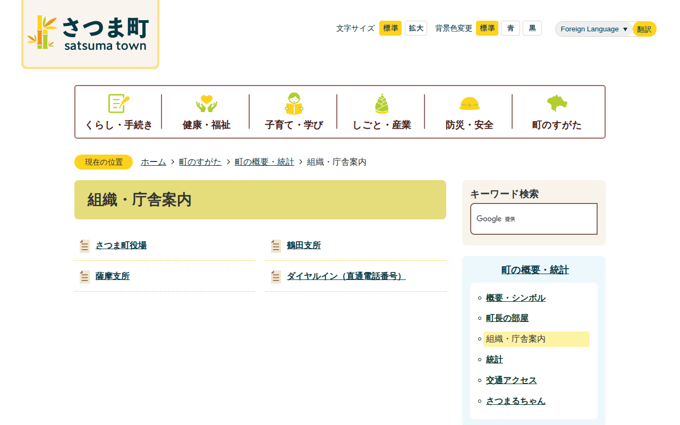Open the くらし・手続き document pencil icon
The width and height of the screenshot is (680, 425).
pos(118,104)
